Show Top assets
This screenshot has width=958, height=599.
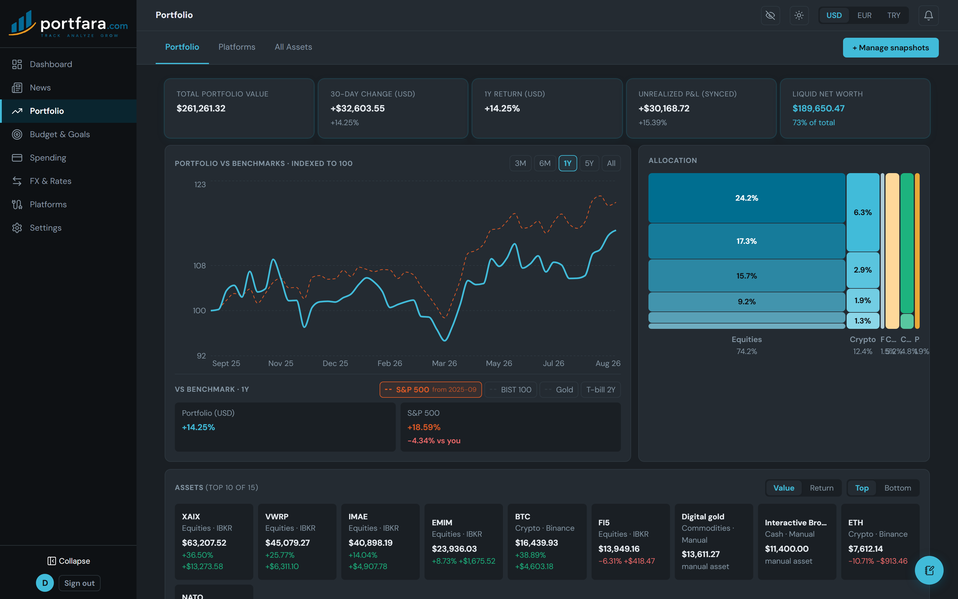862,488
